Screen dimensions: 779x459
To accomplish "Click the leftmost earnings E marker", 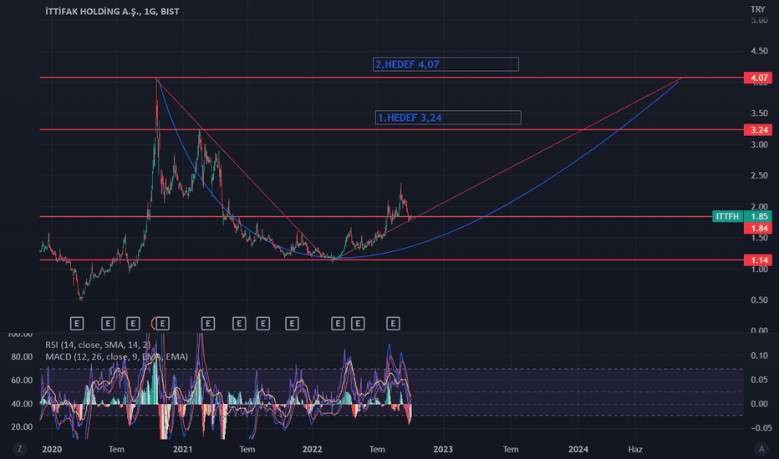I will [77, 324].
